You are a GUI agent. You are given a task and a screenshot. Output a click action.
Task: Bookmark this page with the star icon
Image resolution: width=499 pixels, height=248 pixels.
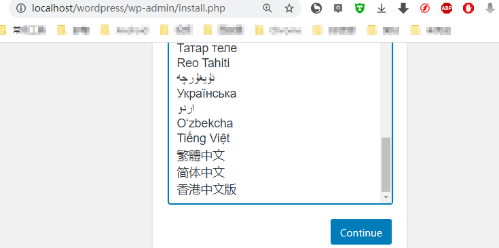pos(289,9)
